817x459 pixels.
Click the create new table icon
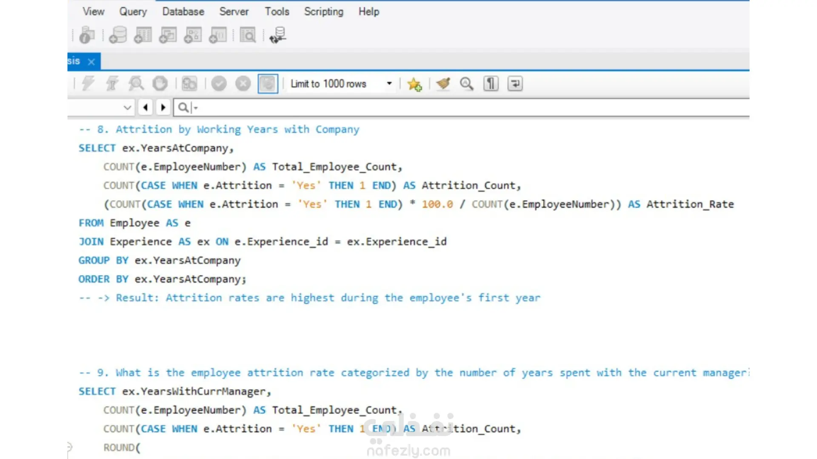(143, 35)
